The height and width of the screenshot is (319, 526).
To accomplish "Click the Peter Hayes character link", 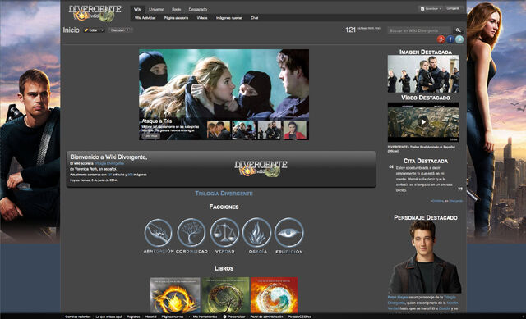I will click(x=398, y=297).
